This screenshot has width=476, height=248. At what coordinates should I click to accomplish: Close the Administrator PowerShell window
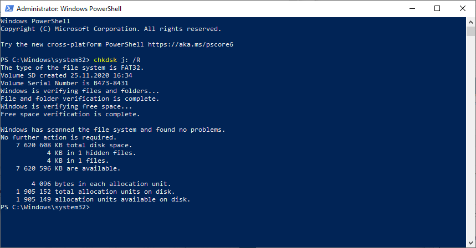coord(463,9)
